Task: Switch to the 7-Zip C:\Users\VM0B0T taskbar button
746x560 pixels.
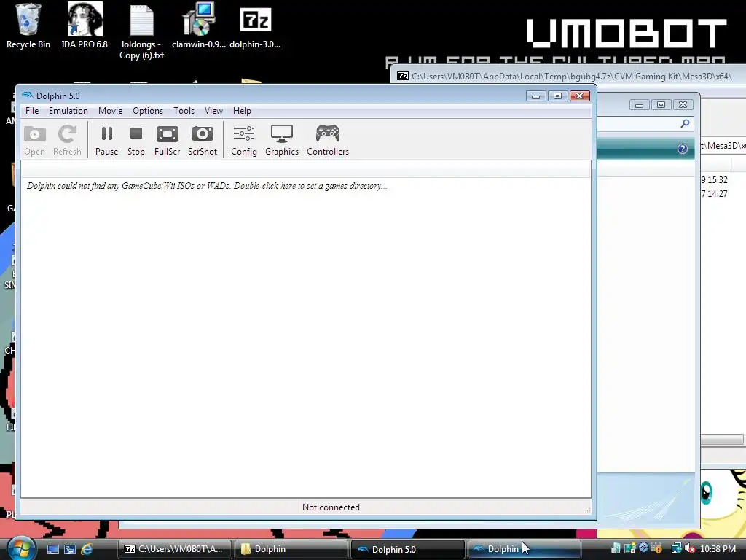Action: click(174, 549)
